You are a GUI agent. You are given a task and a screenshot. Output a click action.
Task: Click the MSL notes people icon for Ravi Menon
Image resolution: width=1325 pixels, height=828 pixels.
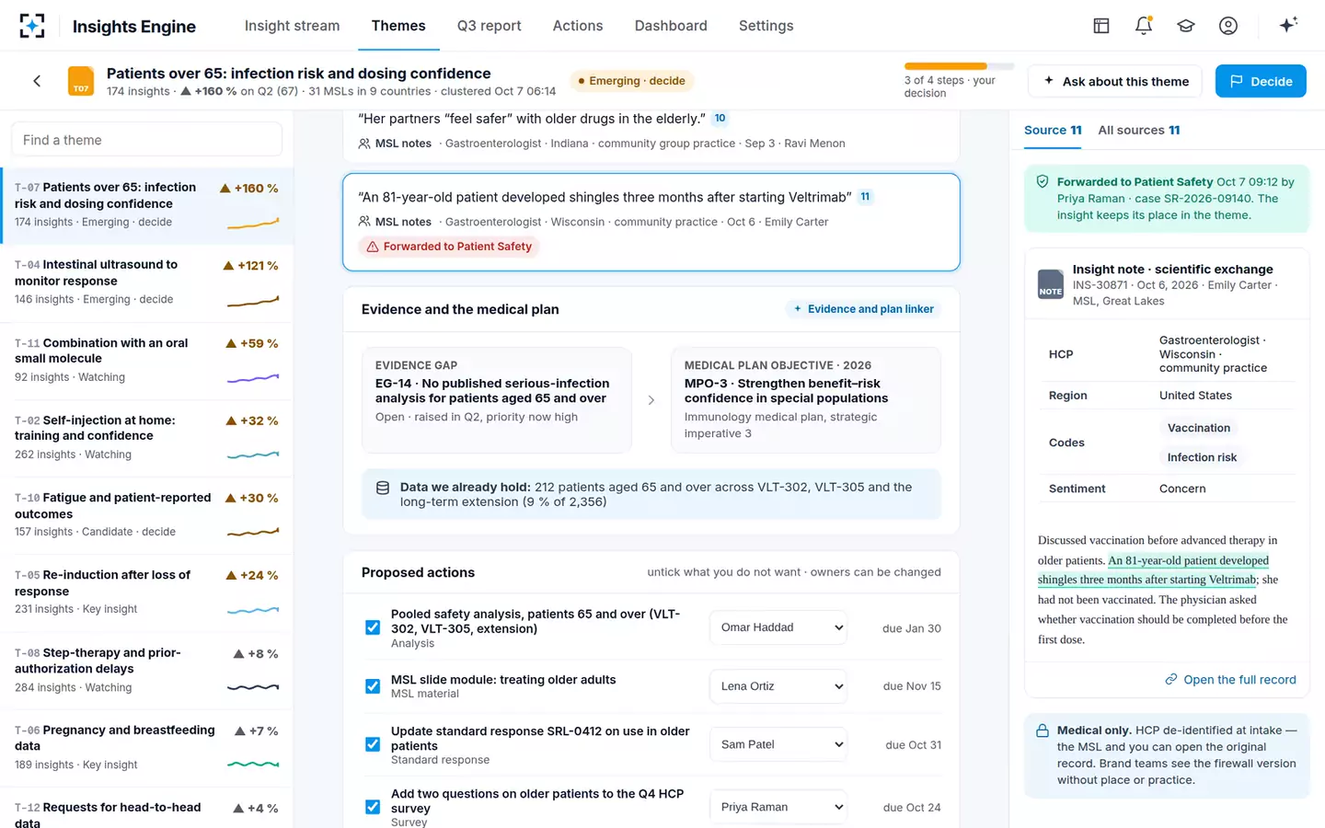click(364, 144)
